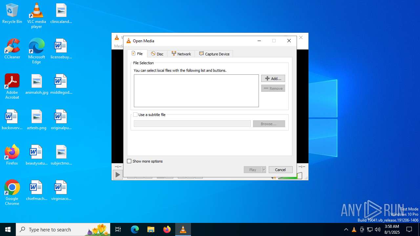Image resolution: width=420 pixels, height=236 pixels.
Task: Open the notification center icon
Action: (x=409, y=229)
